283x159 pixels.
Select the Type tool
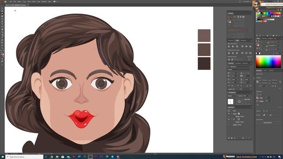click(2, 24)
